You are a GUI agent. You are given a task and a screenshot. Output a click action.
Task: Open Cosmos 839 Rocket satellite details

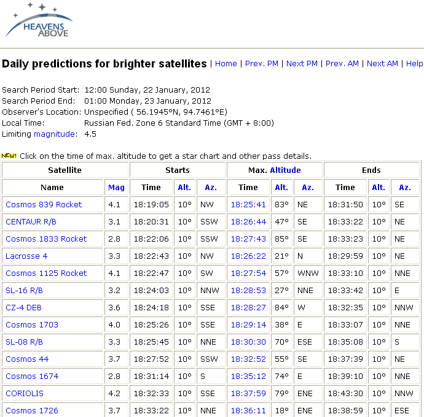[44, 205]
